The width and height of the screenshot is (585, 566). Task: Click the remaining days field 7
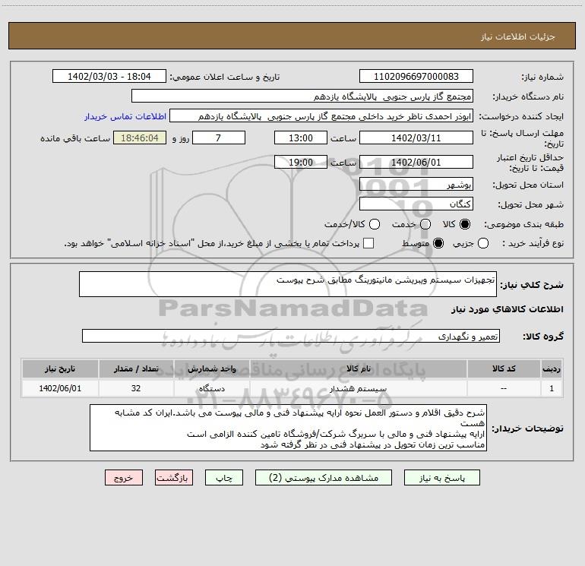point(219,138)
